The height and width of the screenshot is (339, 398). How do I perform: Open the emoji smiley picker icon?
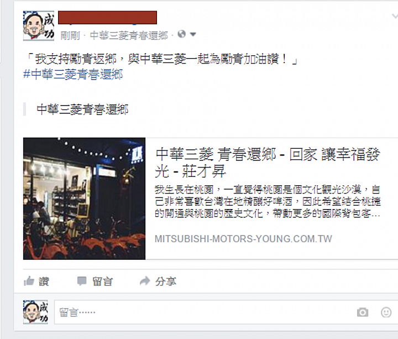(386, 312)
